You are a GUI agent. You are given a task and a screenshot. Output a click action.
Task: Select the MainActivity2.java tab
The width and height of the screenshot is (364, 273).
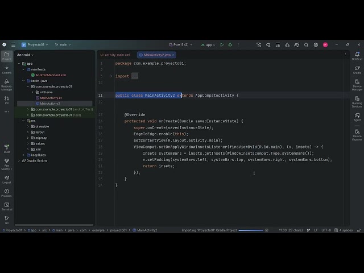157,55
